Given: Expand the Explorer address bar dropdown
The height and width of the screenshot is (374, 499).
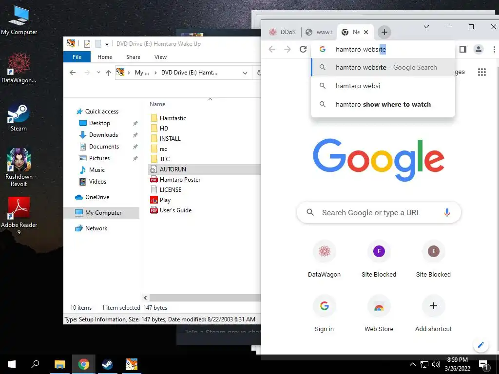Looking at the screenshot, I should coord(245,73).
